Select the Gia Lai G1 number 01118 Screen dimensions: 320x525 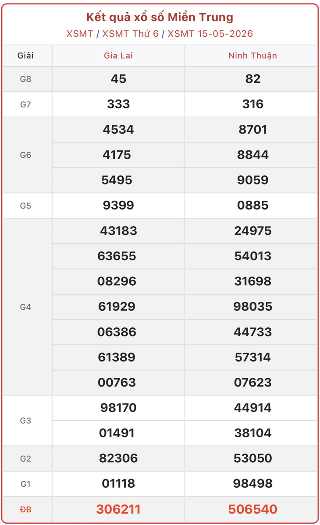tap(118, 483)
